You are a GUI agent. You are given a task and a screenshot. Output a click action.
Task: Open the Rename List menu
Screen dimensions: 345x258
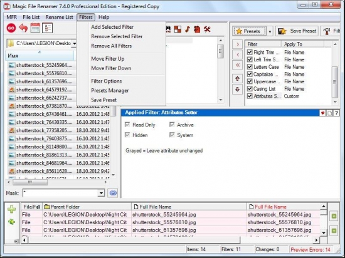click(59, 17)
